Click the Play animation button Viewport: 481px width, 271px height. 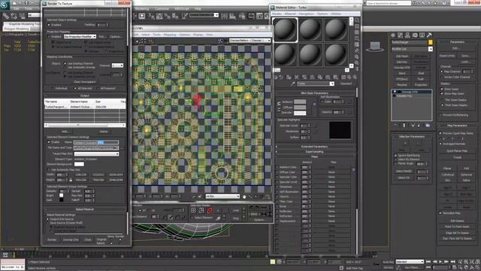click(x=440, y=262)
